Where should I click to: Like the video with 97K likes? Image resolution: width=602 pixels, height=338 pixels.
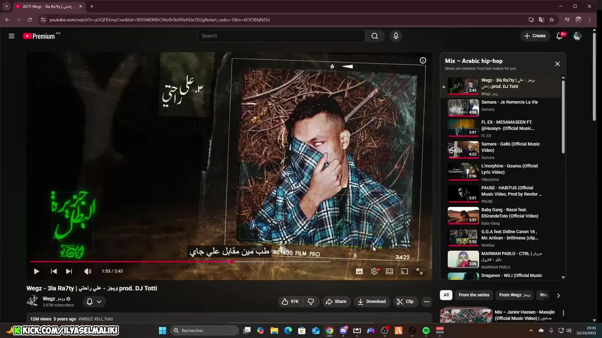click(290, 301)
